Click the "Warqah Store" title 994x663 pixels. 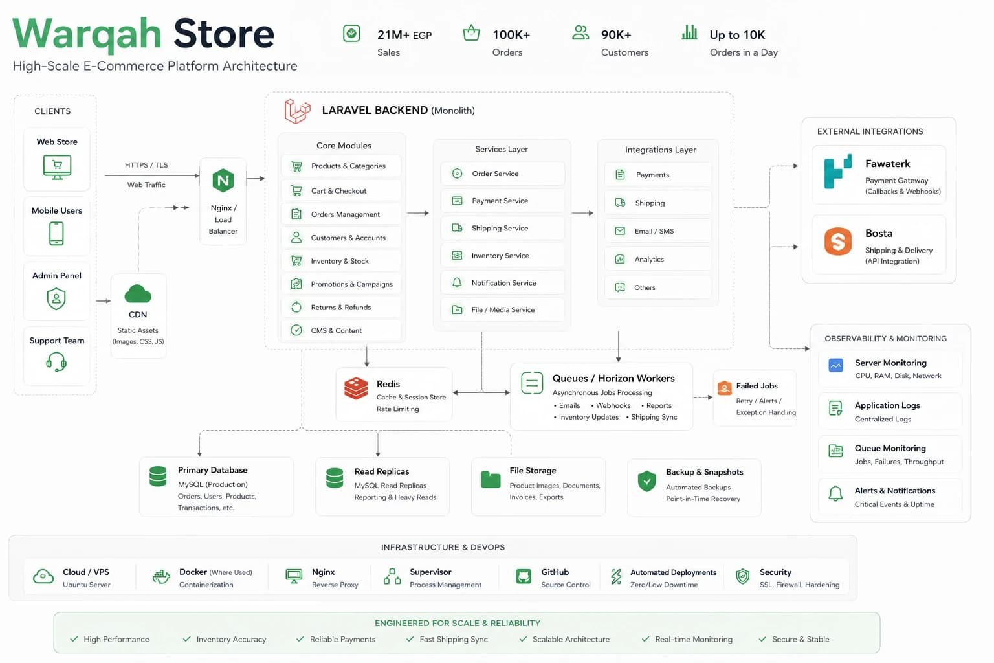pyautogui.click(x=144, y=34)
